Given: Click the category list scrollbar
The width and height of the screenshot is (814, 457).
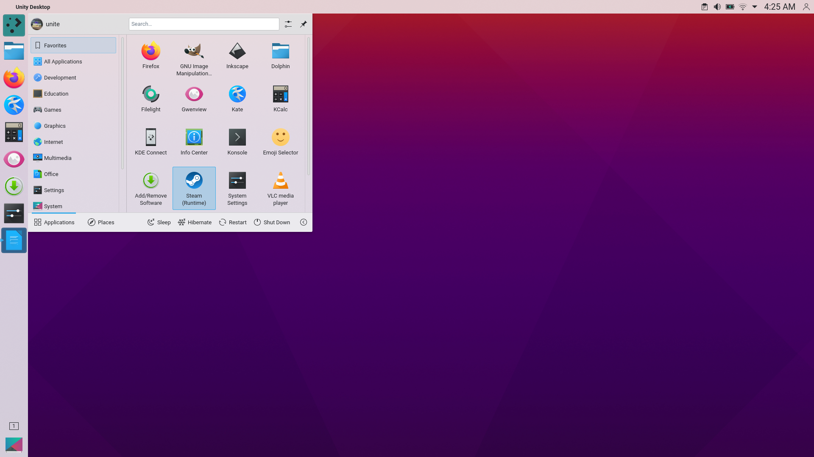Looking at the screenshot, I should tap(123, 103).
